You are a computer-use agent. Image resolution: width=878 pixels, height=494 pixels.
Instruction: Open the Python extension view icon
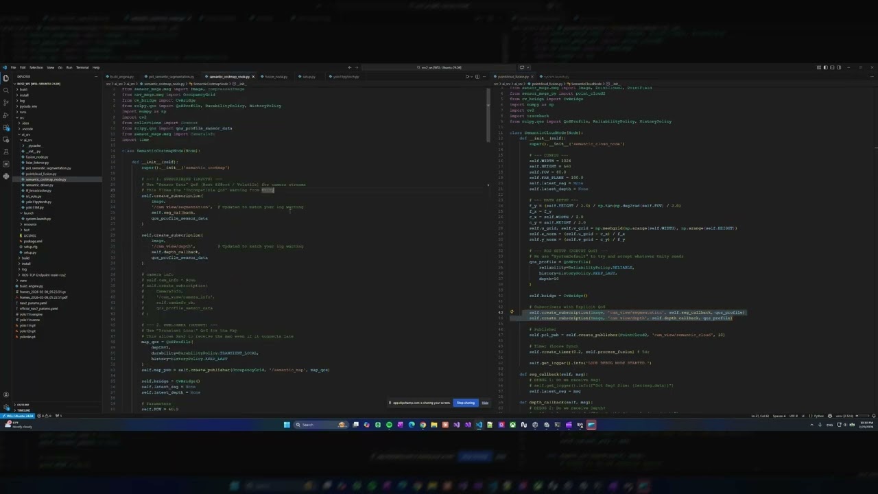6,176
